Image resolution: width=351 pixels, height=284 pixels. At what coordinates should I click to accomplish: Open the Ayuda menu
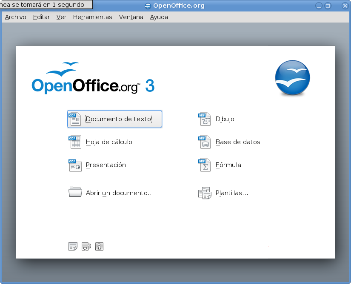pyautogui.click(x=159, y=17)
